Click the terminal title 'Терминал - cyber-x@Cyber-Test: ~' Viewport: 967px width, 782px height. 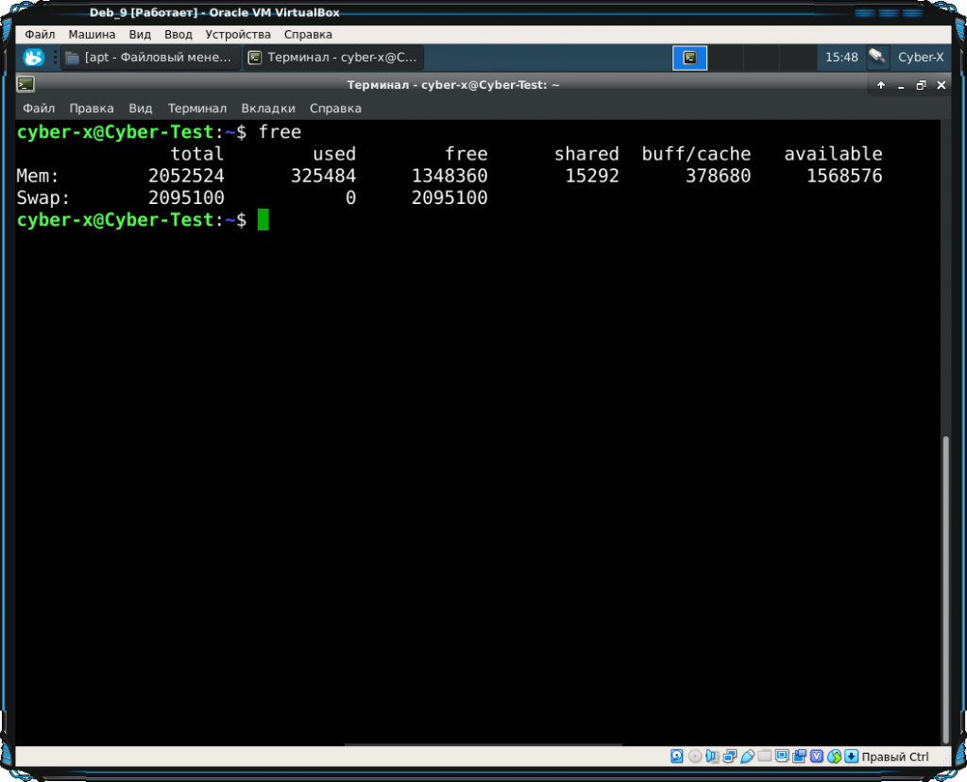(453, 85)
